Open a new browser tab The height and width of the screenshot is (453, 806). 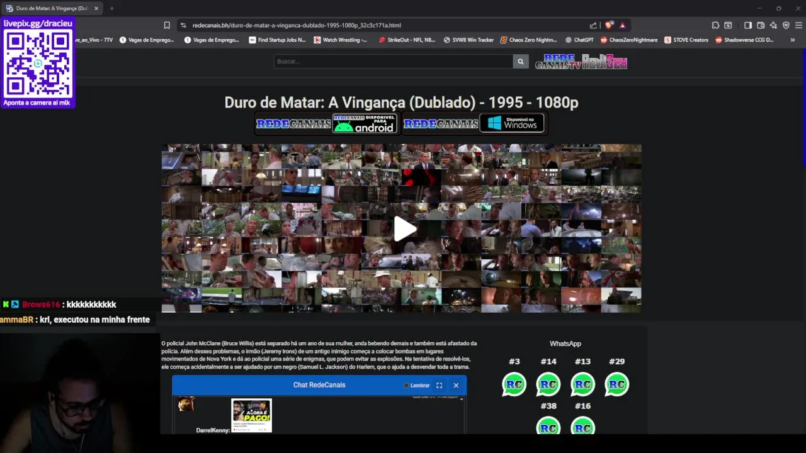[x=111, y=8]
